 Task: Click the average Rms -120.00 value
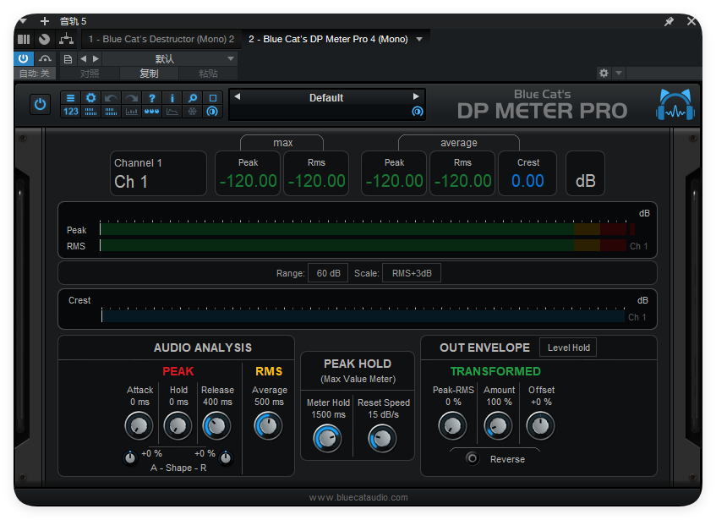click(x=462, y=181)
